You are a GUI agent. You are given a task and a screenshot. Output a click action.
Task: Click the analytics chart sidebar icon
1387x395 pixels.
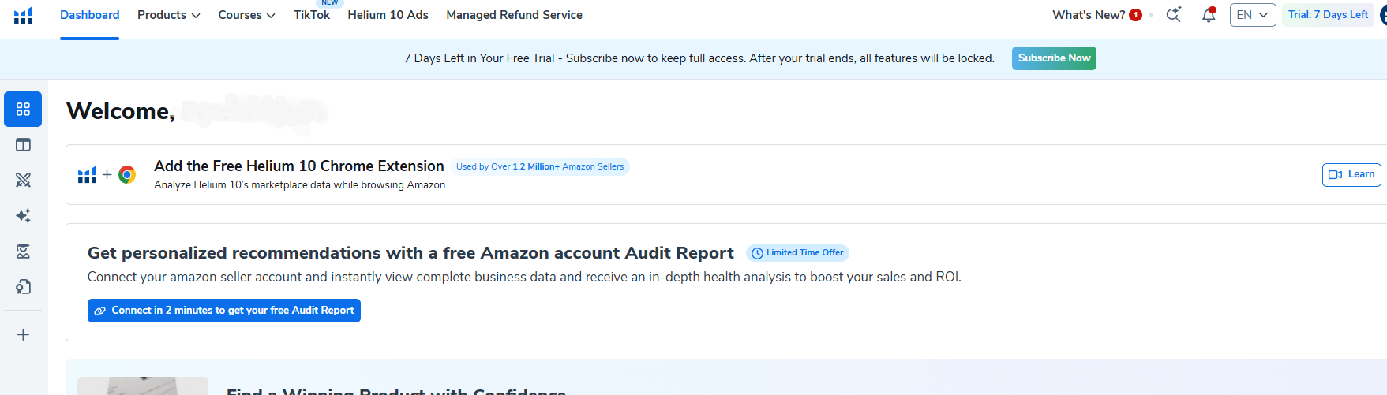[23, 251]
